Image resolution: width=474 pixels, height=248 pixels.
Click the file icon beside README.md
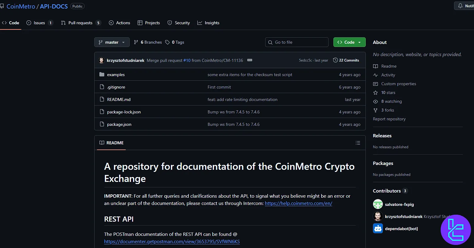click(102, 99)
